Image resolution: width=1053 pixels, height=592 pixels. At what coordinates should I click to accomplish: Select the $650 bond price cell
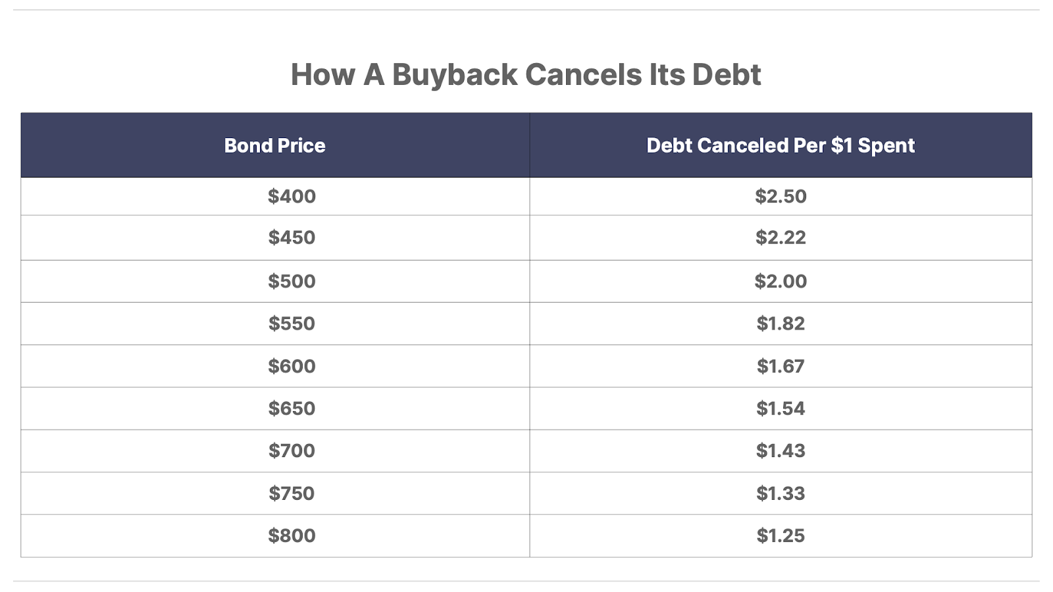coord(275,408)
